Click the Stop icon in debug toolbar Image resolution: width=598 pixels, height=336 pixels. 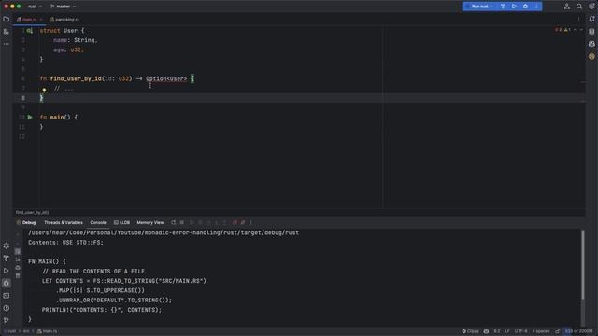click(x=182, y=222)
